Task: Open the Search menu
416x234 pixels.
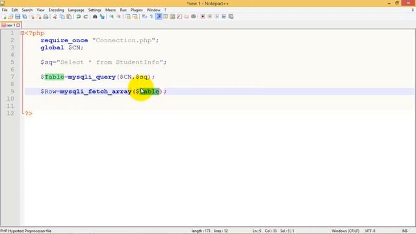Action: pyautogui.click(x=27, y=10)
